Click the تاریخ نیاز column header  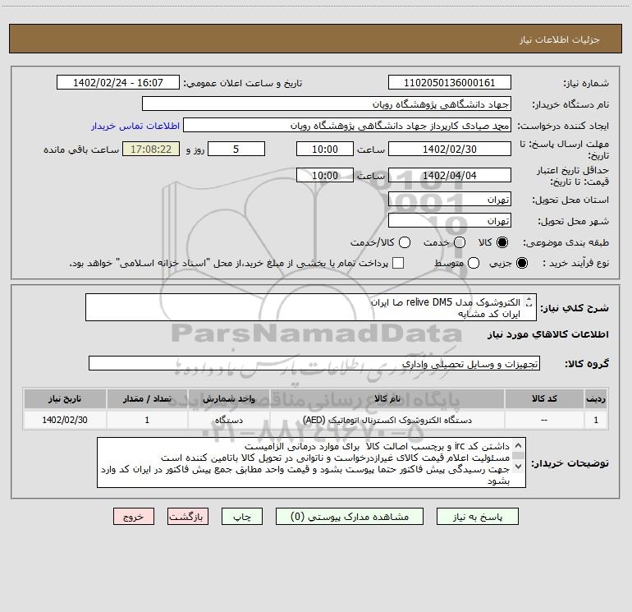tap(65, 399)
